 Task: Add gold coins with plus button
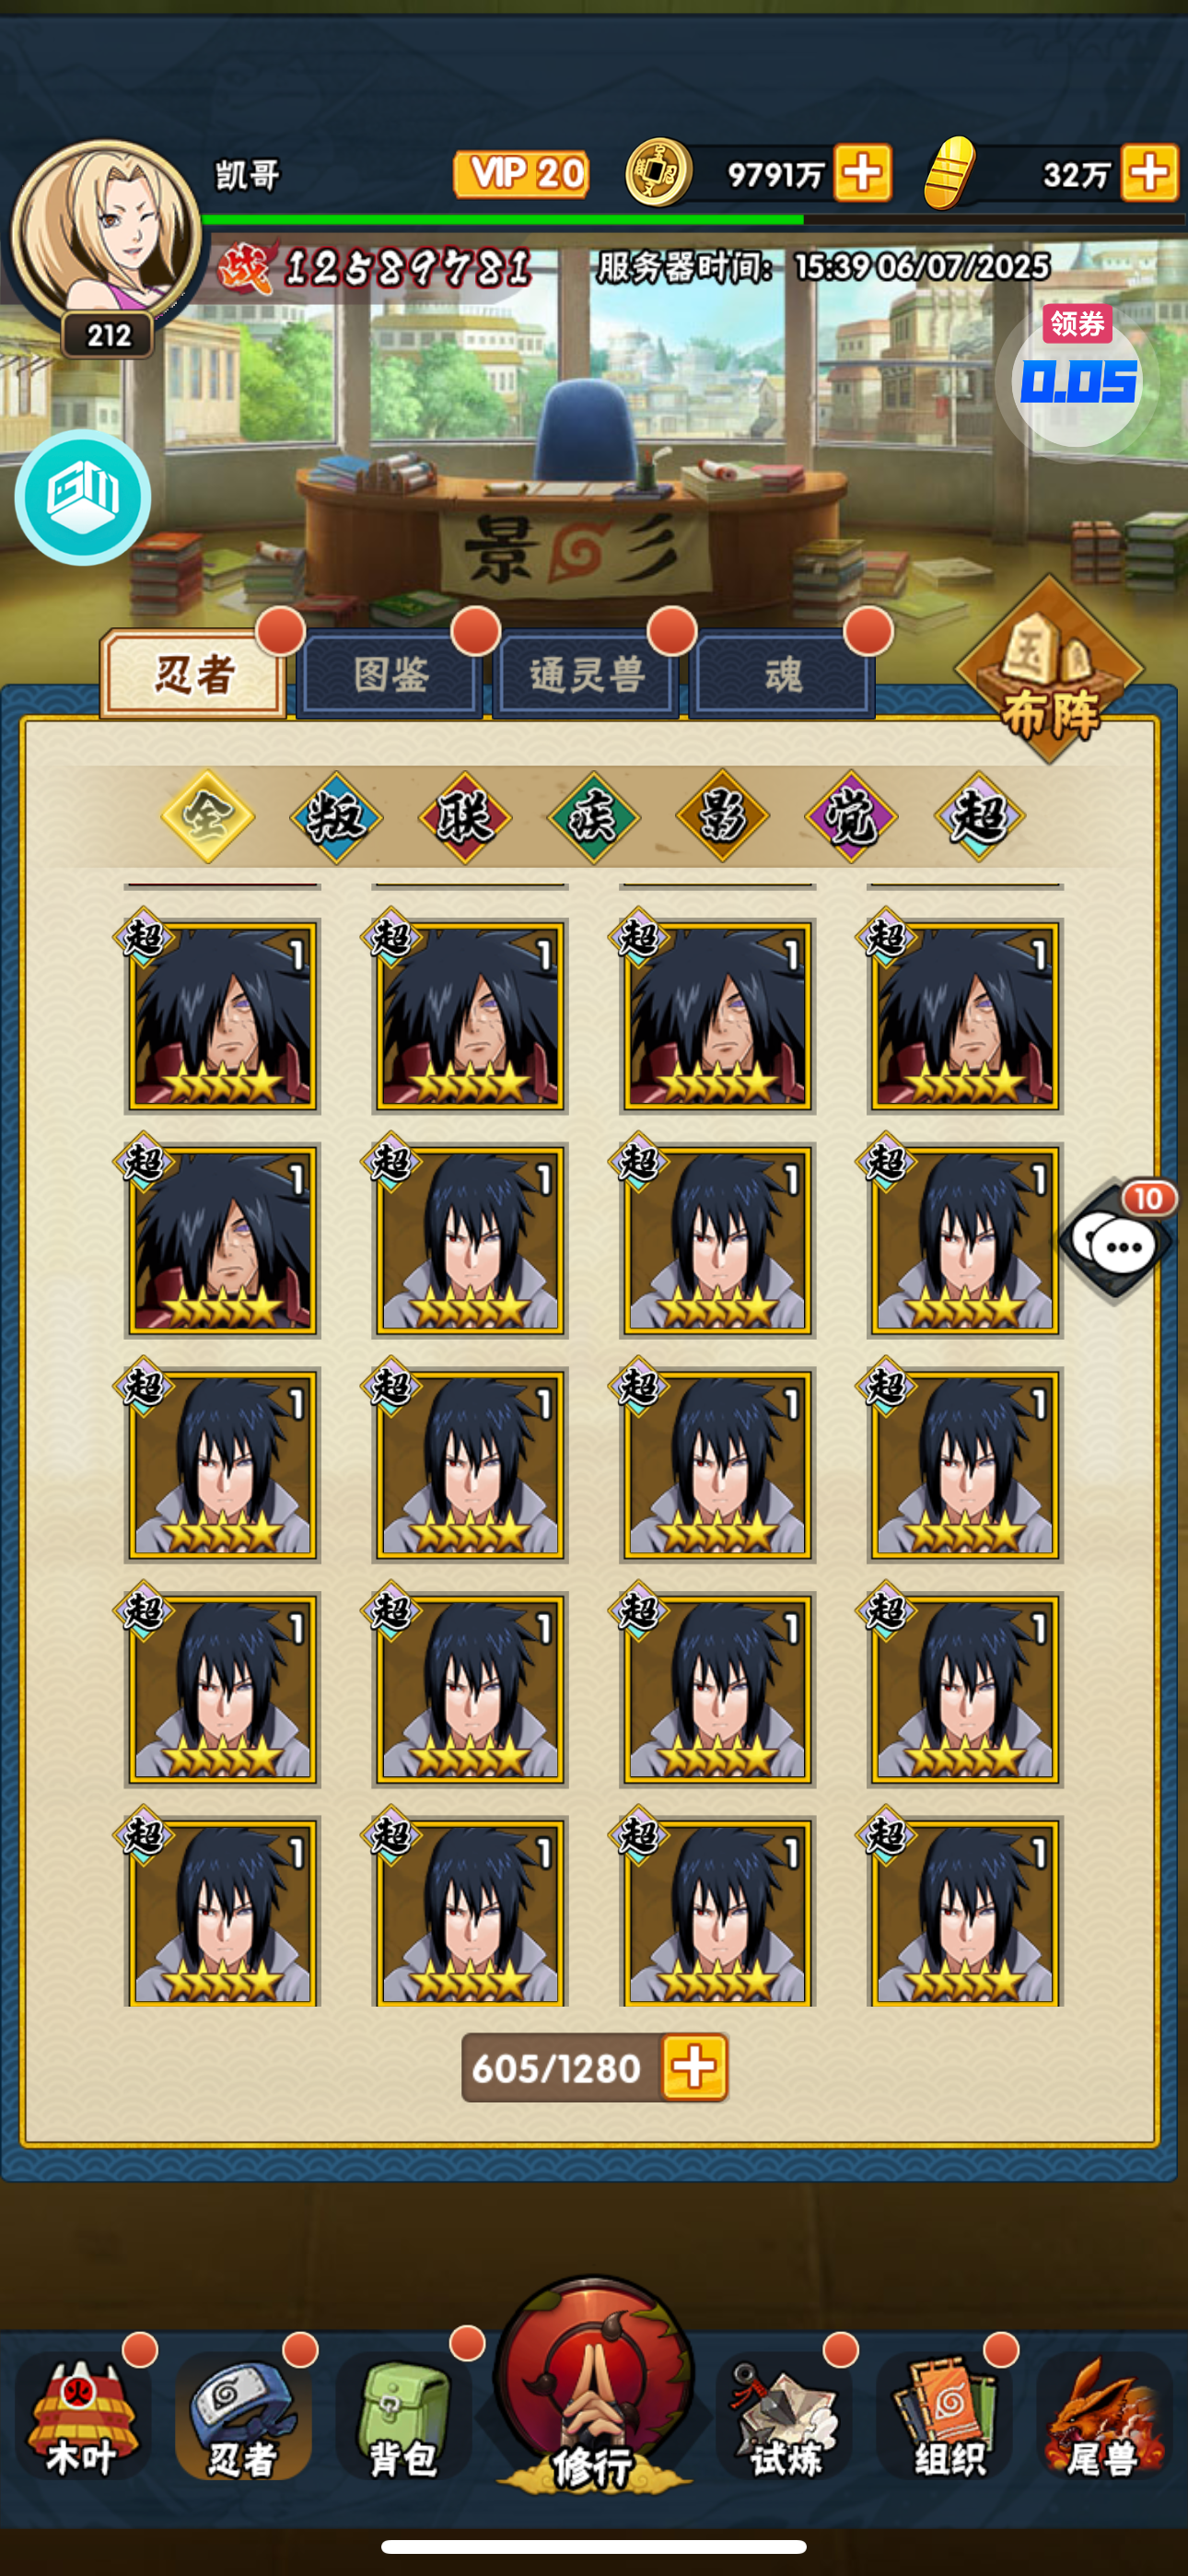tap(863, 173)
